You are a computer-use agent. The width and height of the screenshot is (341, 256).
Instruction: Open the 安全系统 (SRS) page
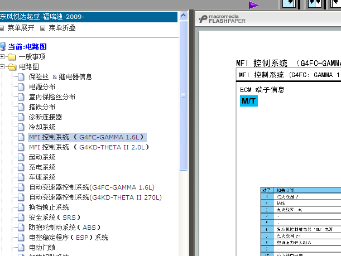(x=55, y=218)
